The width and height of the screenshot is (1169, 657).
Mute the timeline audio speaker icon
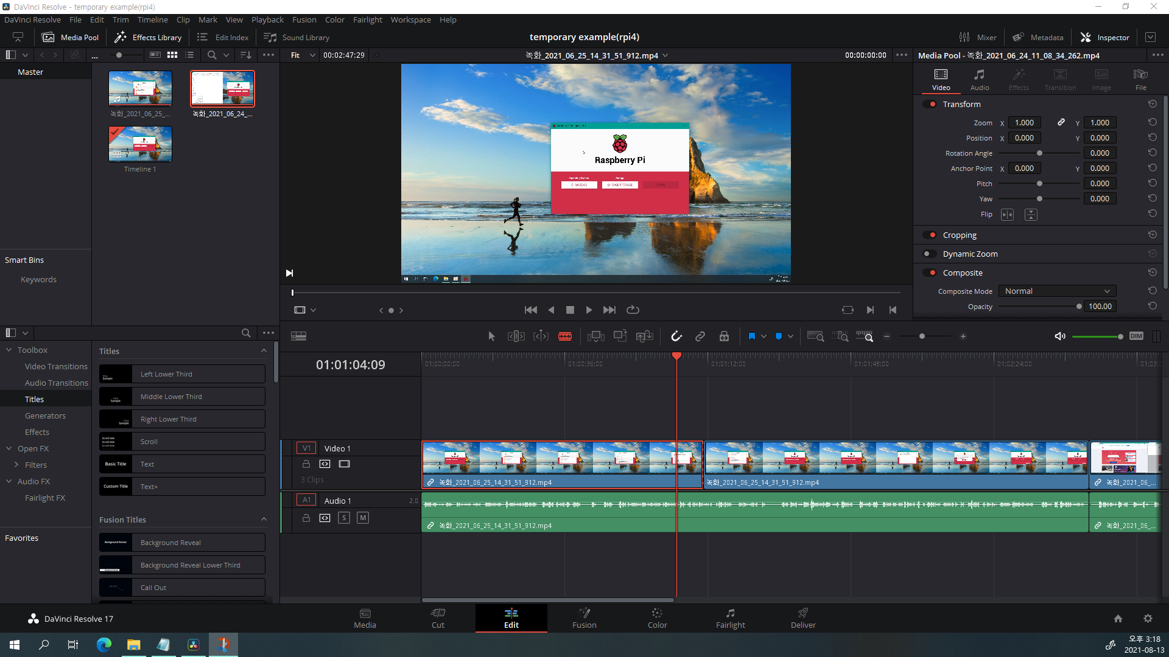1060,336
